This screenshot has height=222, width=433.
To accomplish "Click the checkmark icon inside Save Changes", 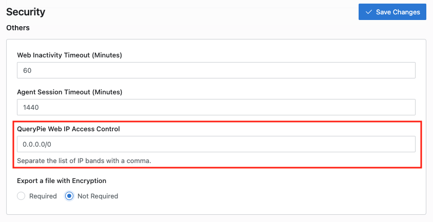I will 369,12.
